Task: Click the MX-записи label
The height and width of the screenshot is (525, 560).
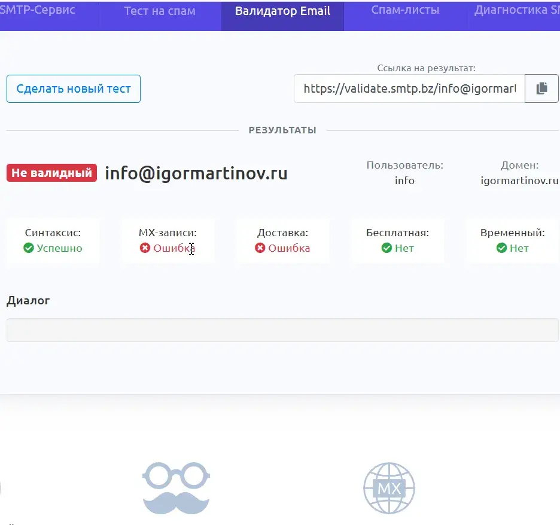Action: (x=168, y=233)
